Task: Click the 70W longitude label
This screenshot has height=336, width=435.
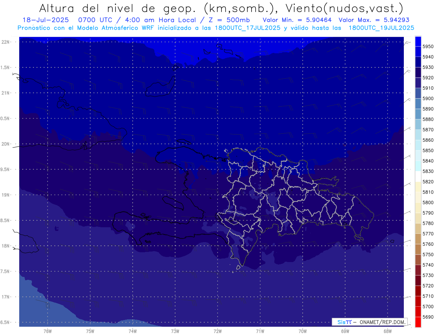Action: tap(303, 331)
